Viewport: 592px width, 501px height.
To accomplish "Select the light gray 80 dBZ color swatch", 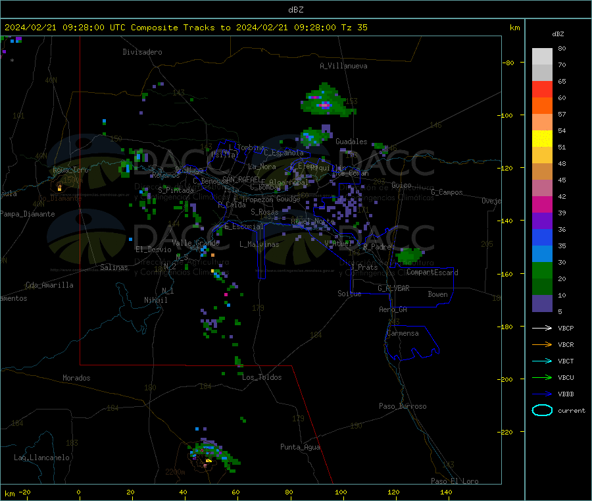I will (x=542, y=57).
